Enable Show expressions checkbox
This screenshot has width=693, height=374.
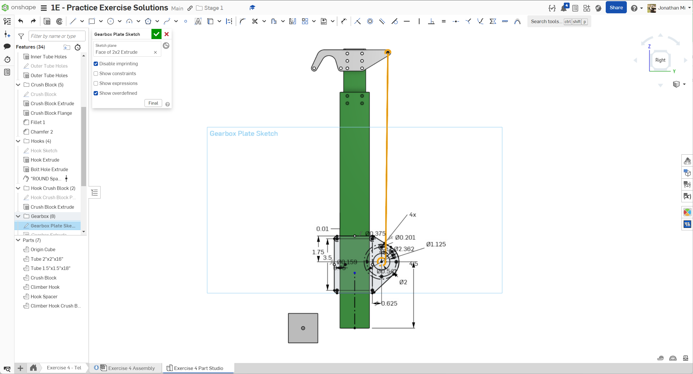(x=96, y=83)
